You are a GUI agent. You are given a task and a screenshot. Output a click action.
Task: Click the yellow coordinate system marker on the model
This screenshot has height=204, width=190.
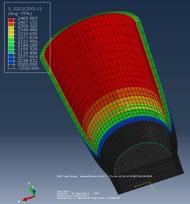pos(145,187)
